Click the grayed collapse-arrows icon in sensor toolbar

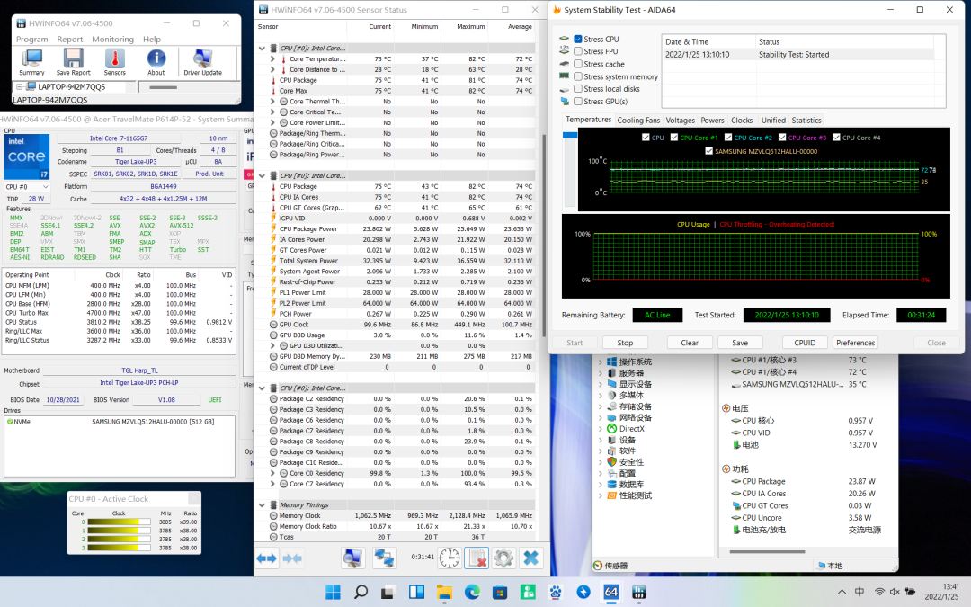tap(292, 558)
